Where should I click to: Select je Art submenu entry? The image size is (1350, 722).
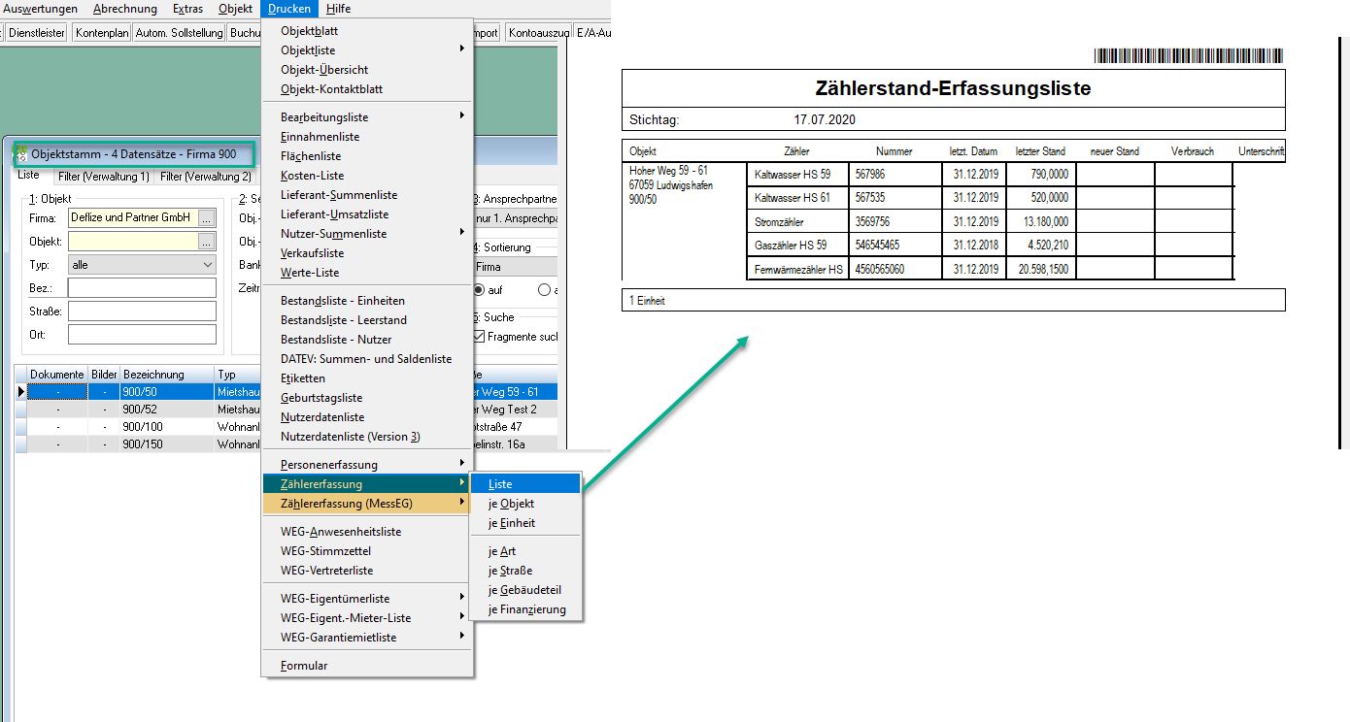click(525, 551)
